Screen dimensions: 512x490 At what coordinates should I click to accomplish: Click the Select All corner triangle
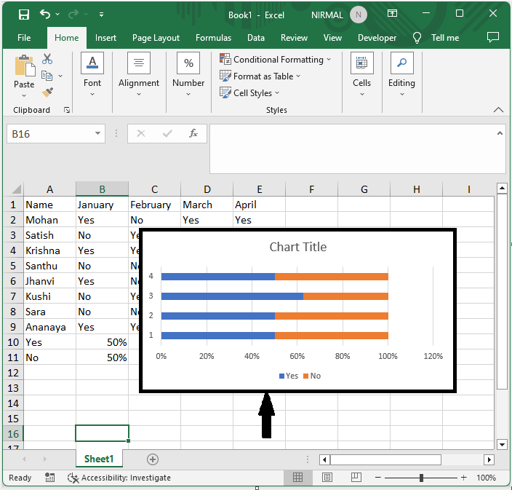click(16, 189)
